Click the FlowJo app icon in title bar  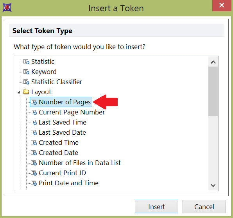[x=7, y=7]
